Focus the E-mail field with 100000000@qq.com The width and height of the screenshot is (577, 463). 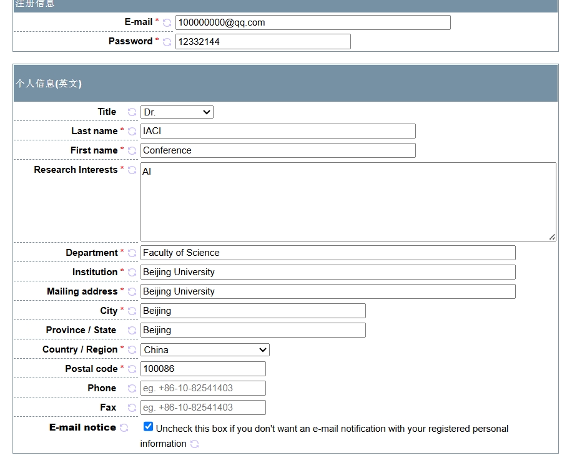coord(313,22)
